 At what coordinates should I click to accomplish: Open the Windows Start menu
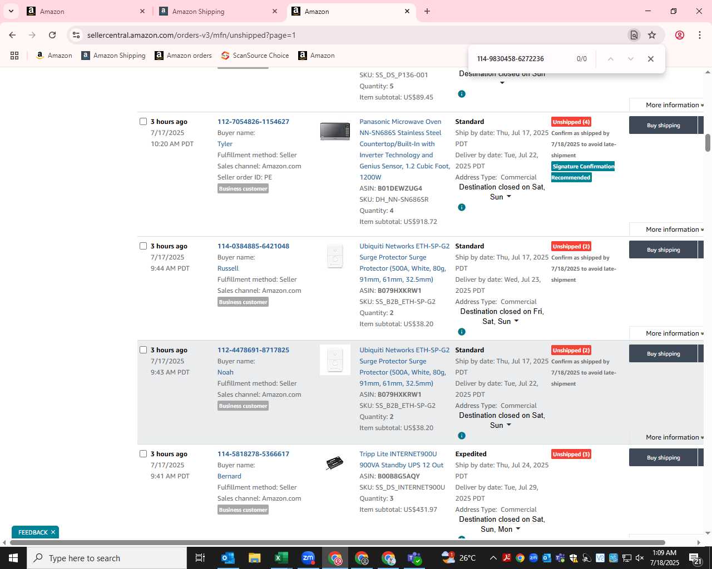(x=13, y=558)
